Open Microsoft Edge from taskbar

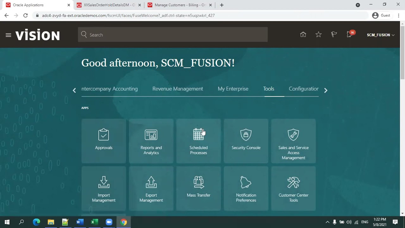pos(37,222)
